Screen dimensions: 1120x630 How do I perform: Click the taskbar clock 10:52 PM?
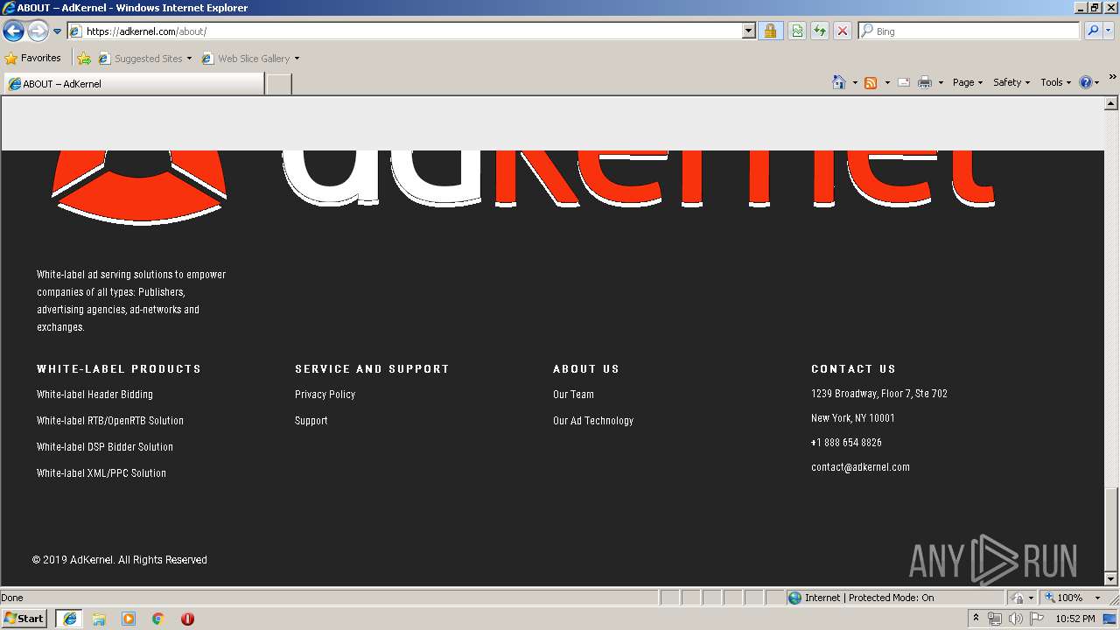point(1075,619)
